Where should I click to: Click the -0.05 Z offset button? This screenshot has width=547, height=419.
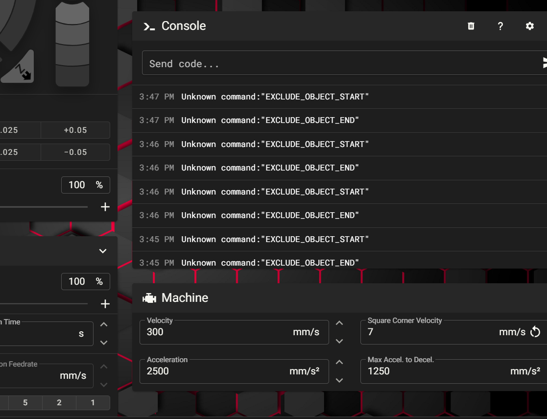75,152
